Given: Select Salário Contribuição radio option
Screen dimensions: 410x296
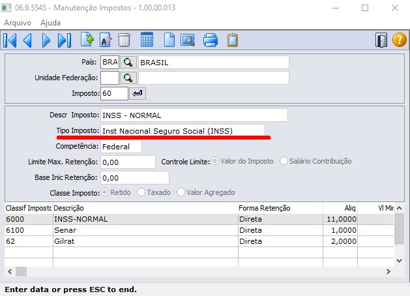Looking at the screenshot, I should (284, 161).
